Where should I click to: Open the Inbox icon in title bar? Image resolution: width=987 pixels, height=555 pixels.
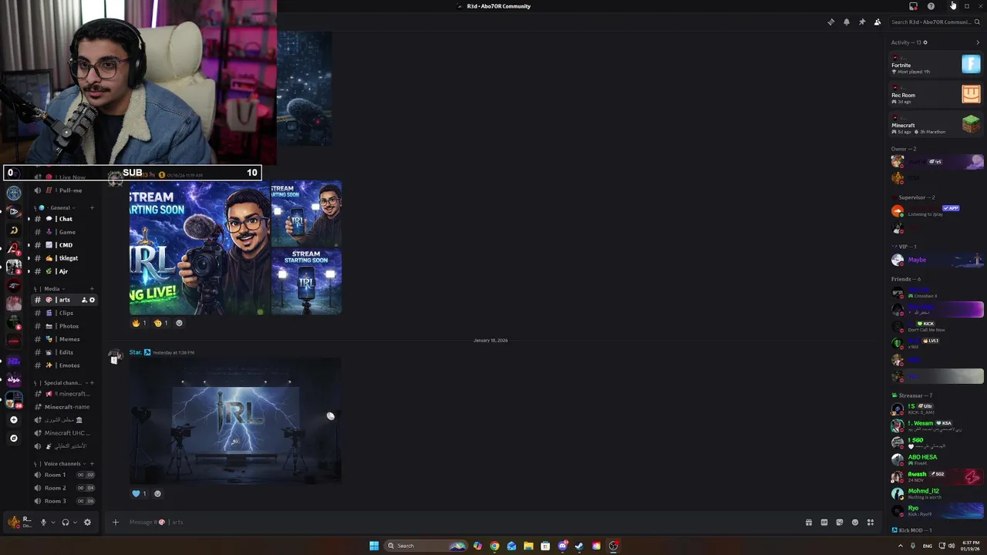[913, 6]
